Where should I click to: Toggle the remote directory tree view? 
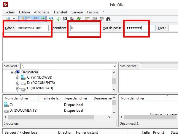36,19
